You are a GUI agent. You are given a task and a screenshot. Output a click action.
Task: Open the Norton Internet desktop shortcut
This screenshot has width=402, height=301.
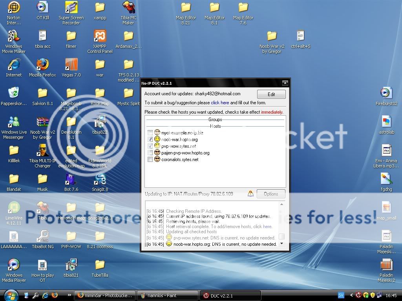[14, 13]
